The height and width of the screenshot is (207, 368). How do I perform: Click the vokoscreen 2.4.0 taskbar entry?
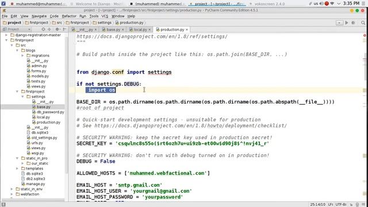point(267,4)
